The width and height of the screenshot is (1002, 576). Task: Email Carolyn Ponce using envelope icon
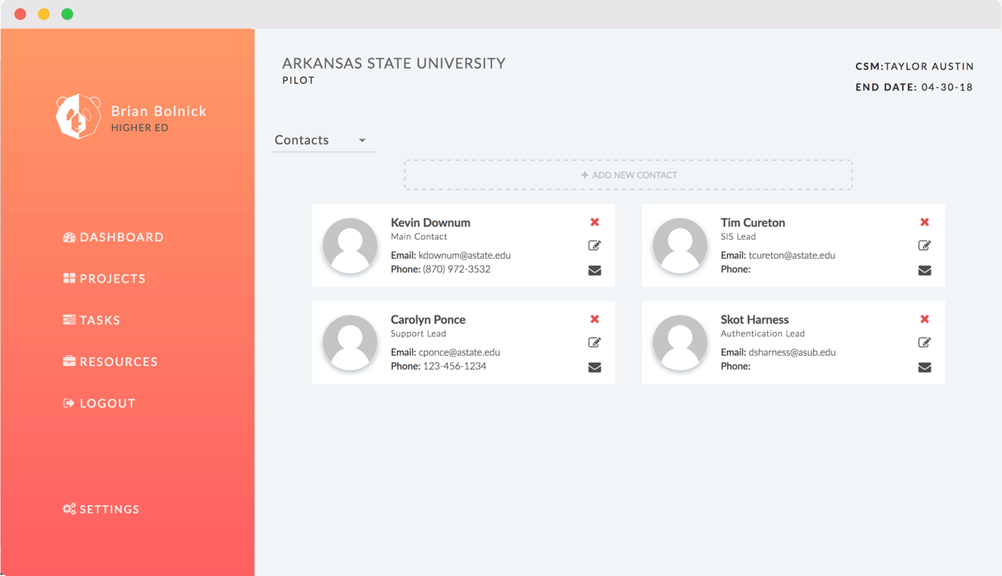pyautogui.click(x=594, y=368)
